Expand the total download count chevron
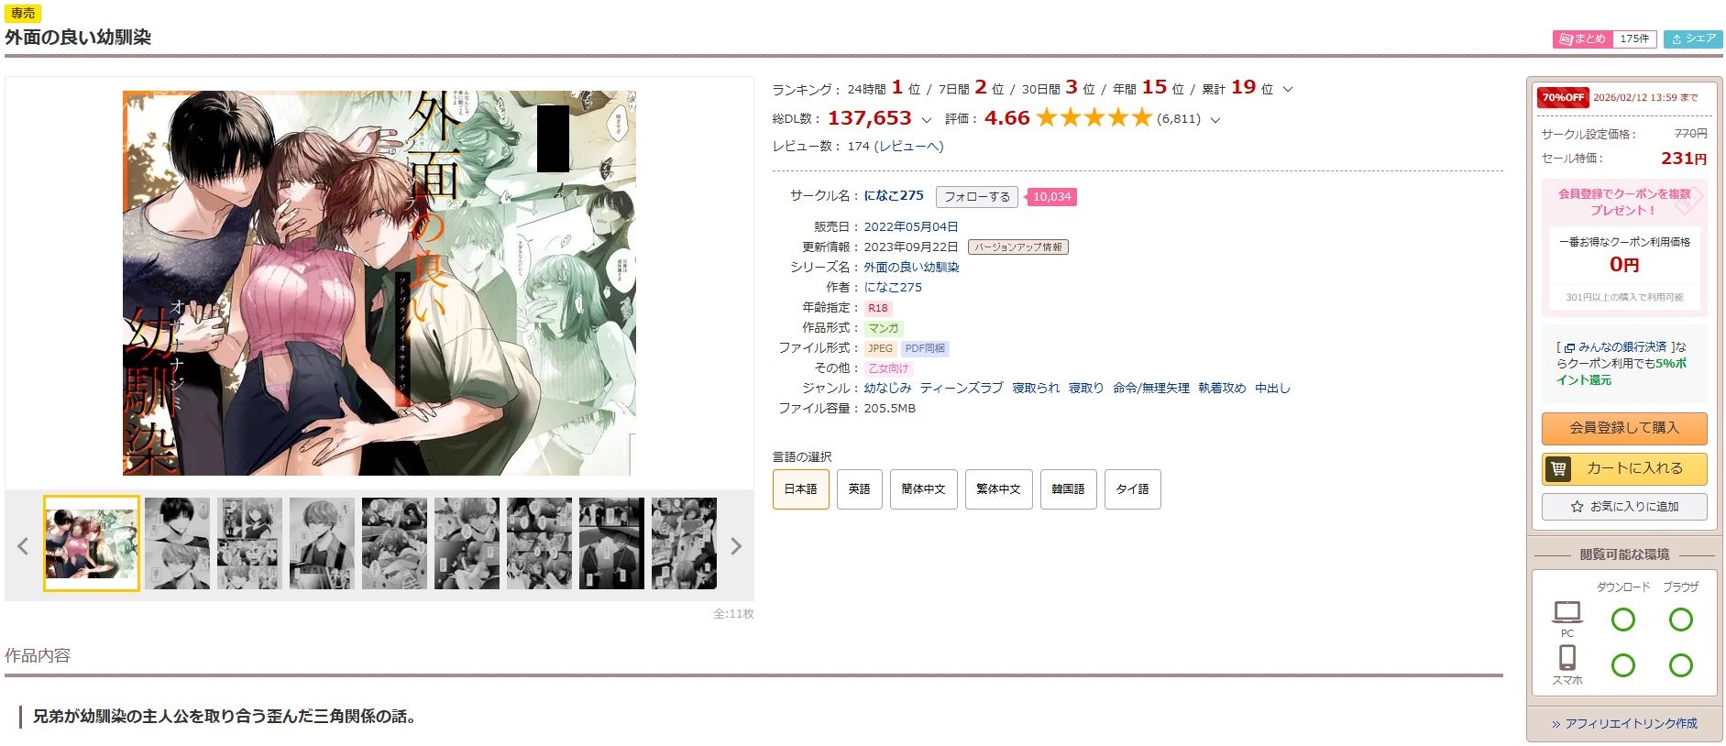 [927, 119]
